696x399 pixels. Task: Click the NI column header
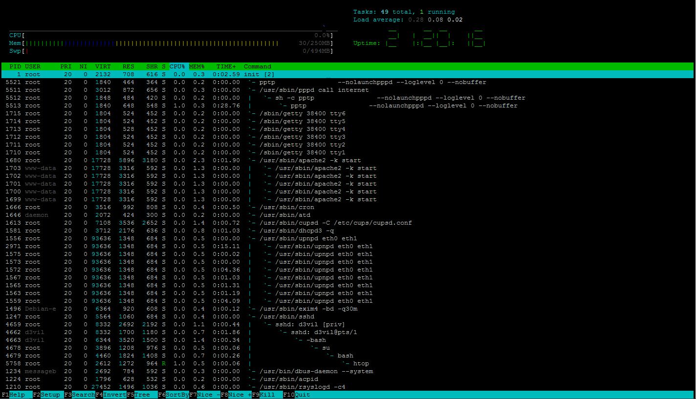click(x=84, y=66)
